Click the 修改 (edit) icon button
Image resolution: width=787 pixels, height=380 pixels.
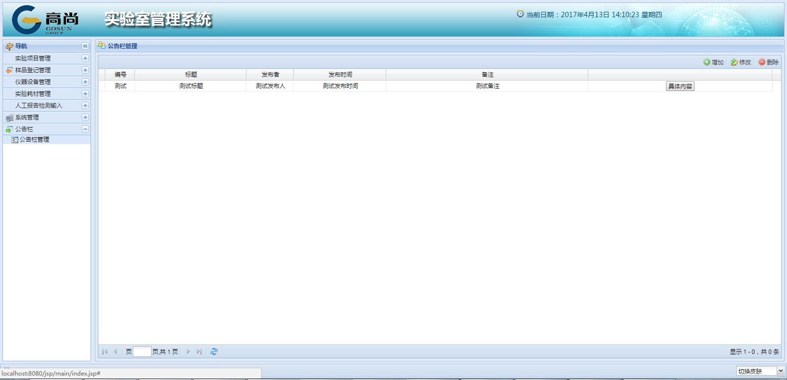tap(741, 62)
